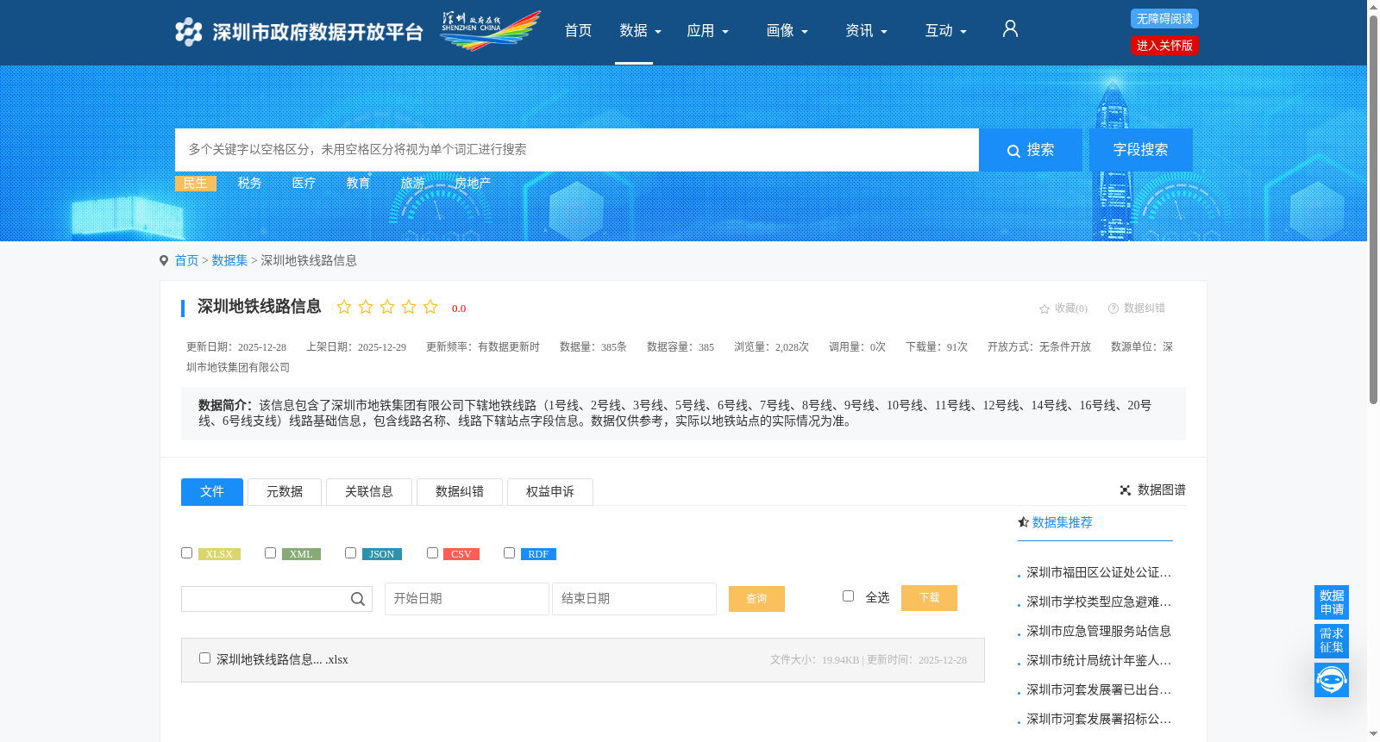Open recommended 深圳市河套发展署已出台 dataset
Screen dimensions: 1380x742
(x=1099, y=690)
